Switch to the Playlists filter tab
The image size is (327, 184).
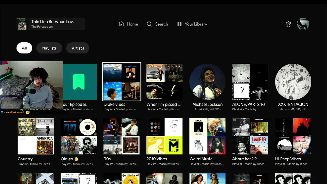point(49,48)
